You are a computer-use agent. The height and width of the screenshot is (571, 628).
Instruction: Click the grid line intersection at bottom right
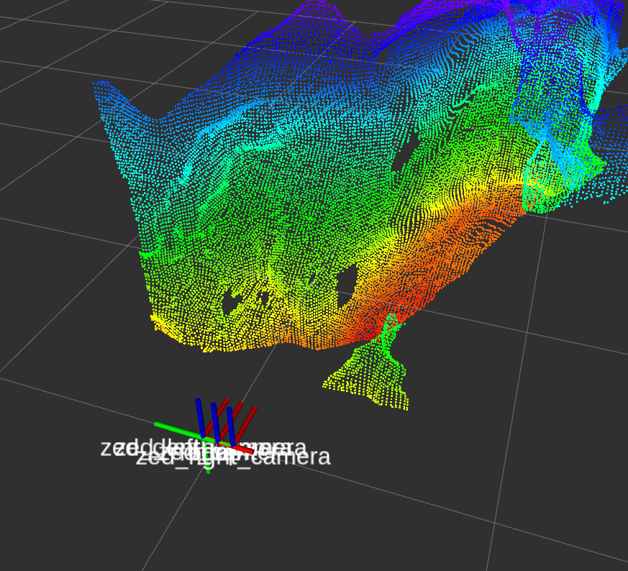(494, 524)
